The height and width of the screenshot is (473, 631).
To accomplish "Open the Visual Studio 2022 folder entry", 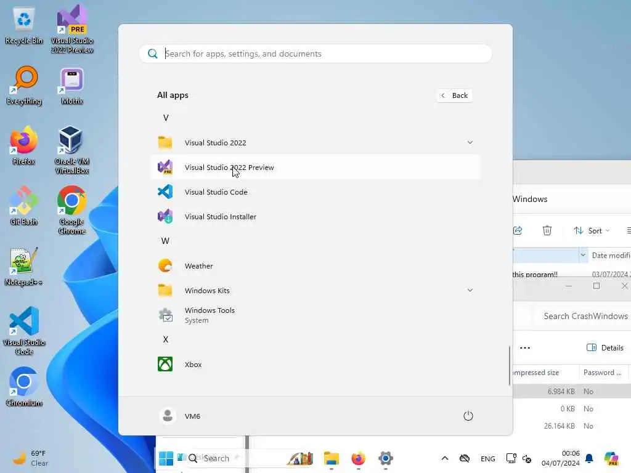I will tap(315, 142).
